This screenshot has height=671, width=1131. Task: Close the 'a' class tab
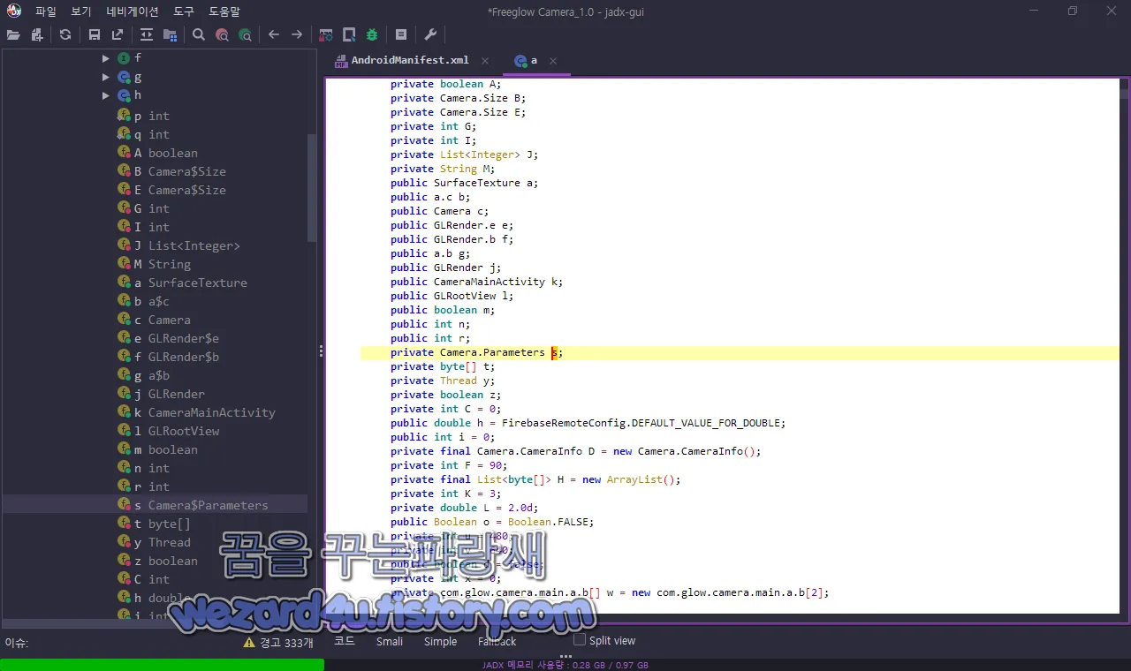point(553,61)
